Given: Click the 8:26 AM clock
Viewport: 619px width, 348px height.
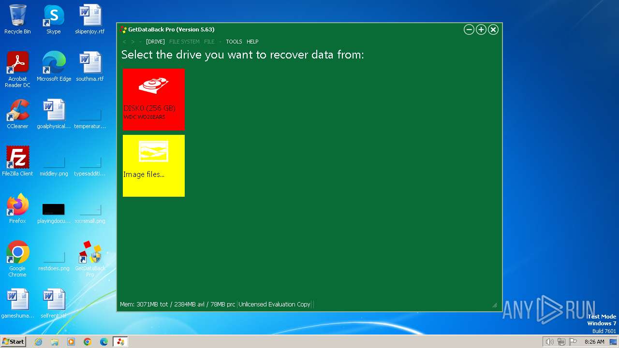Looking at the screenshot, I should click(x=594, y=342).
